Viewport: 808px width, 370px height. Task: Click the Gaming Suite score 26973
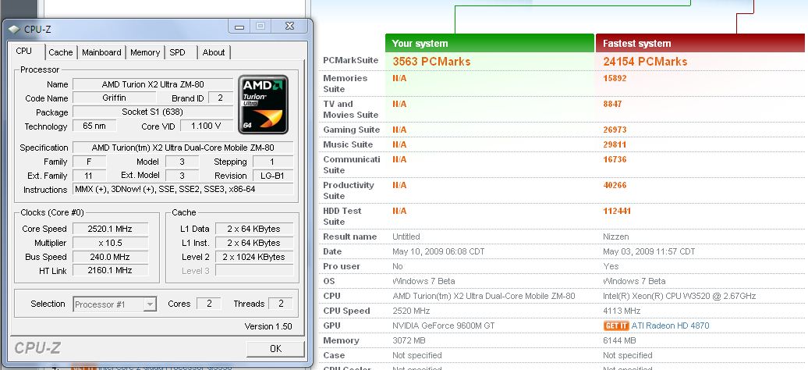615,130
